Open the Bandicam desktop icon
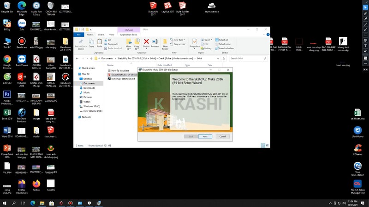Image resolution: width=369 pixels, height=207 pixels. click(x=22, y=40)
